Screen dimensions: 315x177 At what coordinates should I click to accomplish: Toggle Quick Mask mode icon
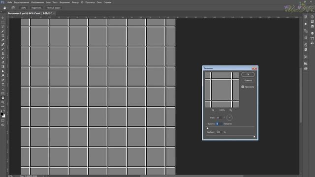3,120
